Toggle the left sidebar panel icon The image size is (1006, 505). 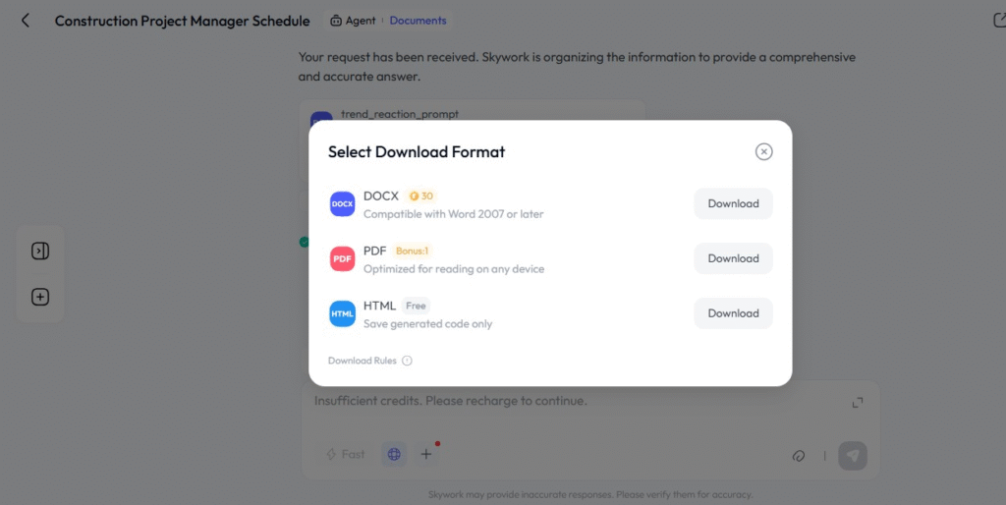click(x=40, y=251)
